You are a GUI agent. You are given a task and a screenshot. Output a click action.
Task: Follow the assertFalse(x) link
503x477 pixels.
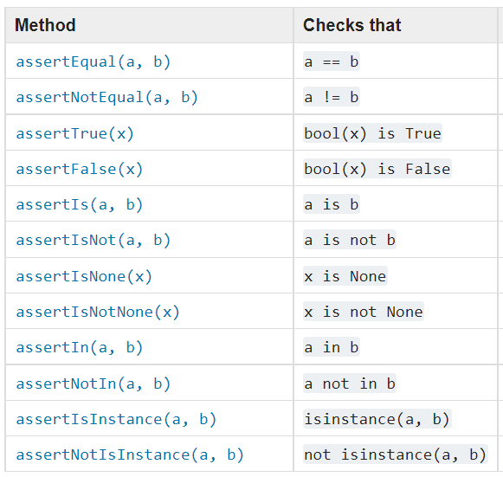point(80,169)
